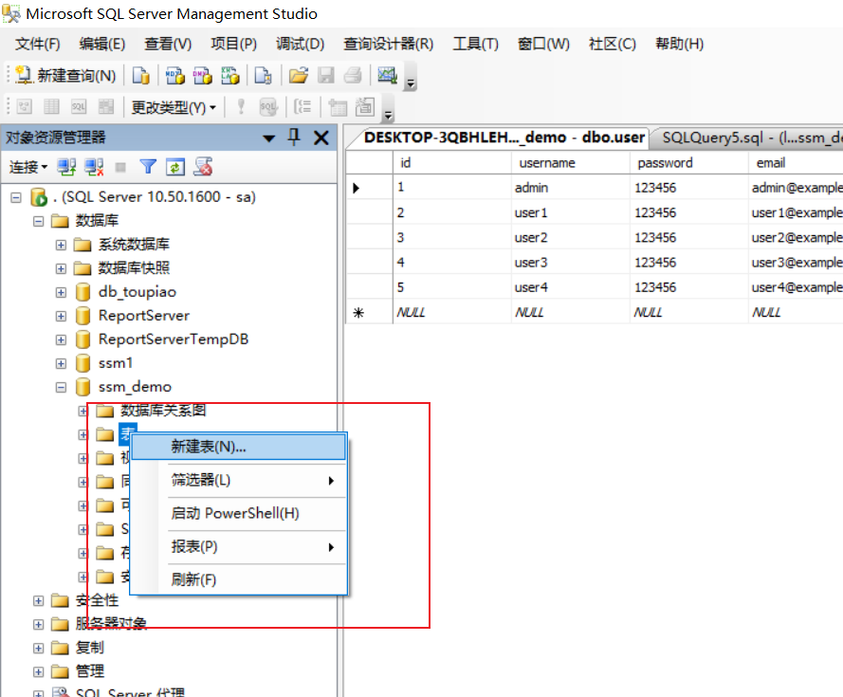Expand the 数据库关系图 folder
The image size is (843, 697).
[x=82, y=411]
